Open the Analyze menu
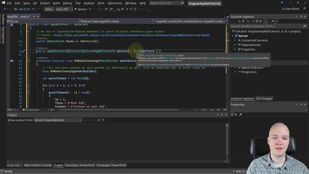309x174 pixels. pyautogui.click(x=89, y=3)
